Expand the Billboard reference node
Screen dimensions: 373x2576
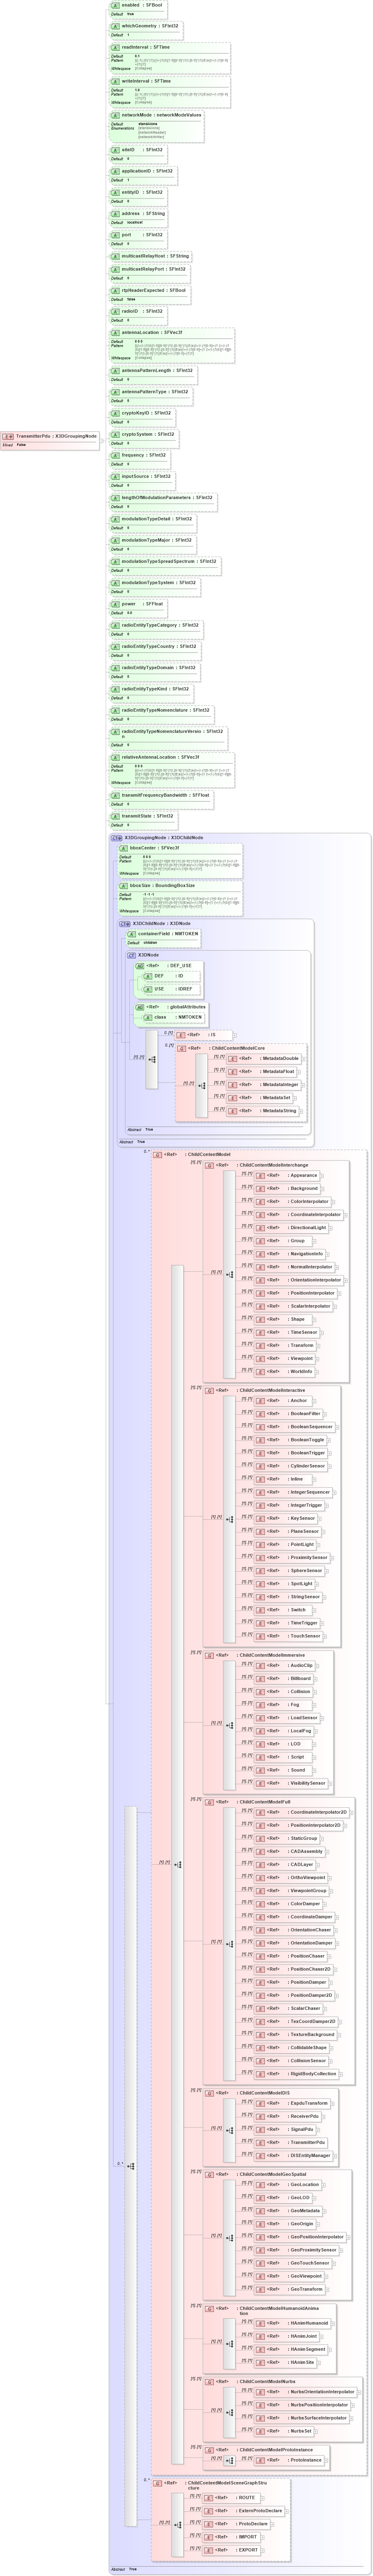click(x=316, y=1679)
